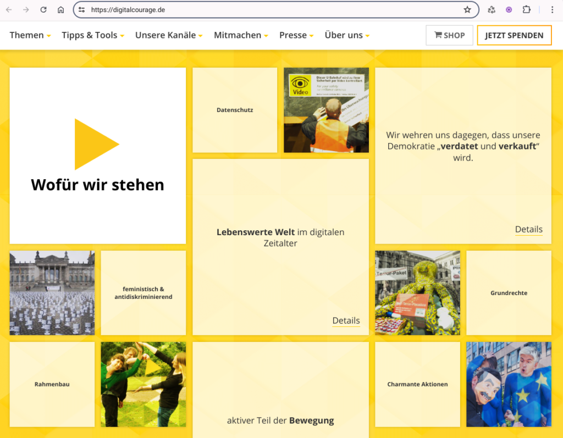Open the browser extensions puzzle icon
This screenshot has height=438, width=563.
click(x=526, y=10)
